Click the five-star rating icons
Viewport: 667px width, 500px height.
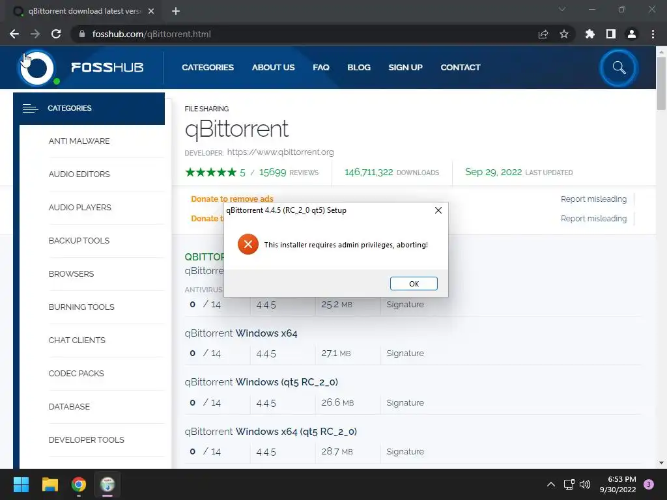pos(210,172)
